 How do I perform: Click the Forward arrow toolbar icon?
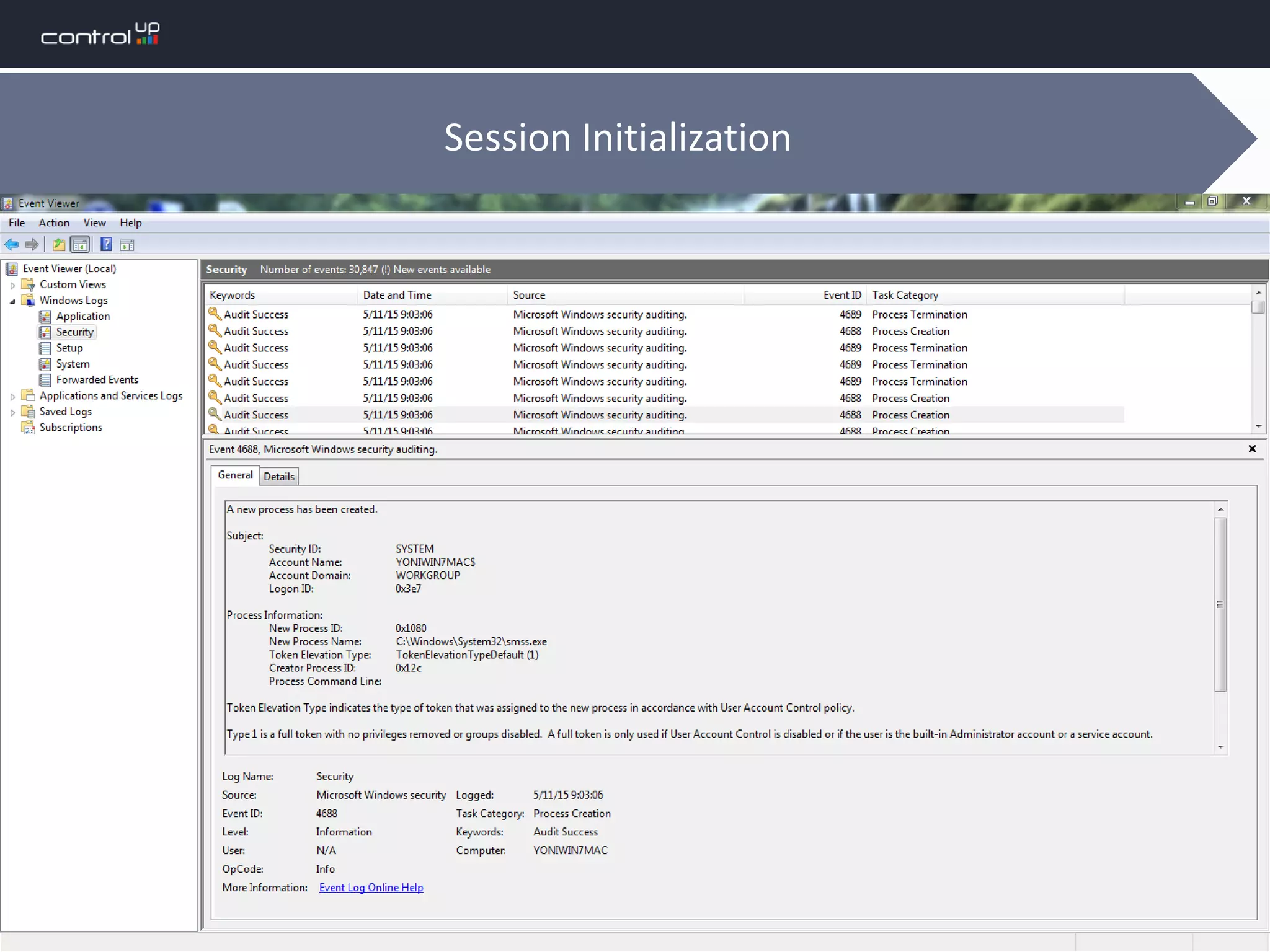32,245
